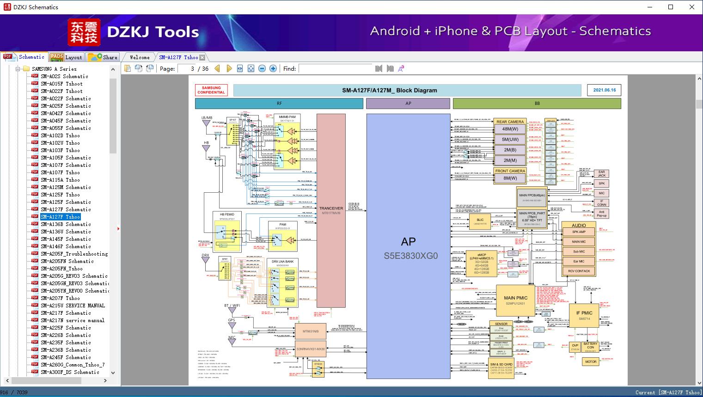Go to the previous page arrow

[217, 68]
